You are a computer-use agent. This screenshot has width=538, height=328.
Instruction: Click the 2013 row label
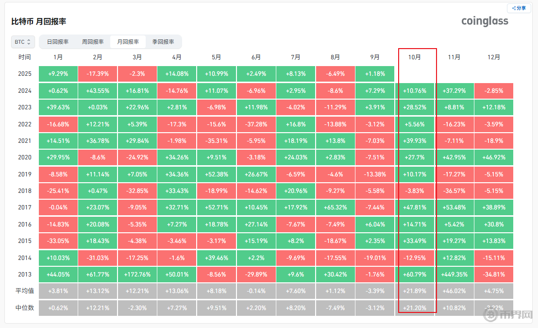point(25,275)
